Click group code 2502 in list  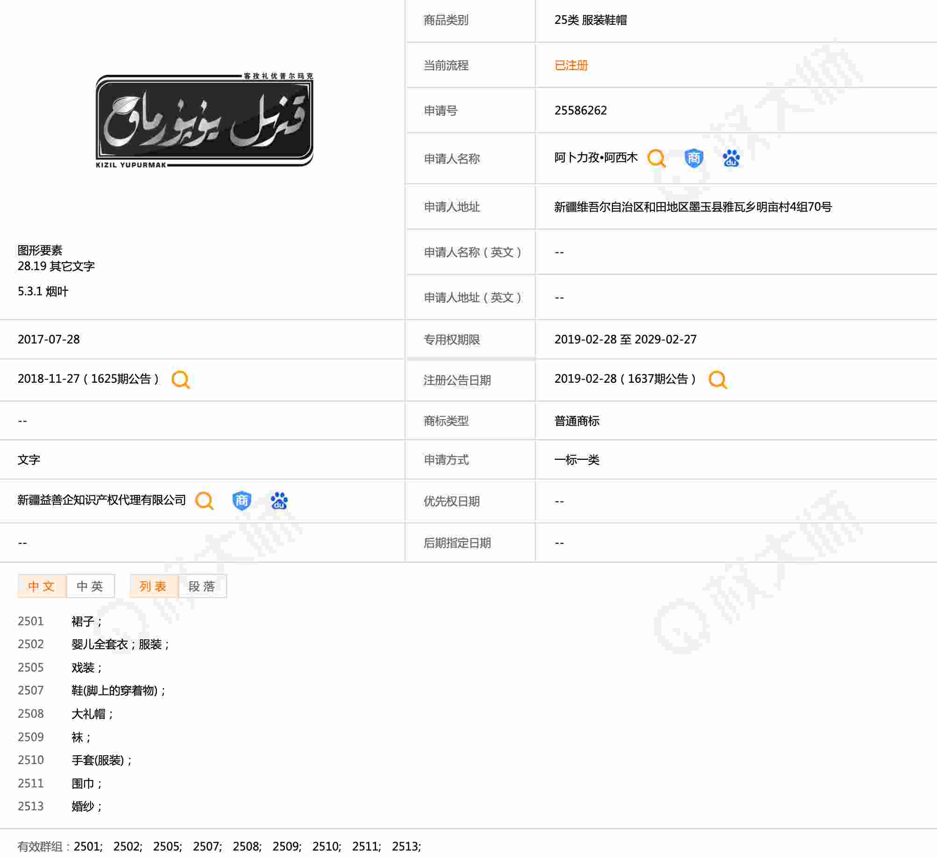[31, 644]
